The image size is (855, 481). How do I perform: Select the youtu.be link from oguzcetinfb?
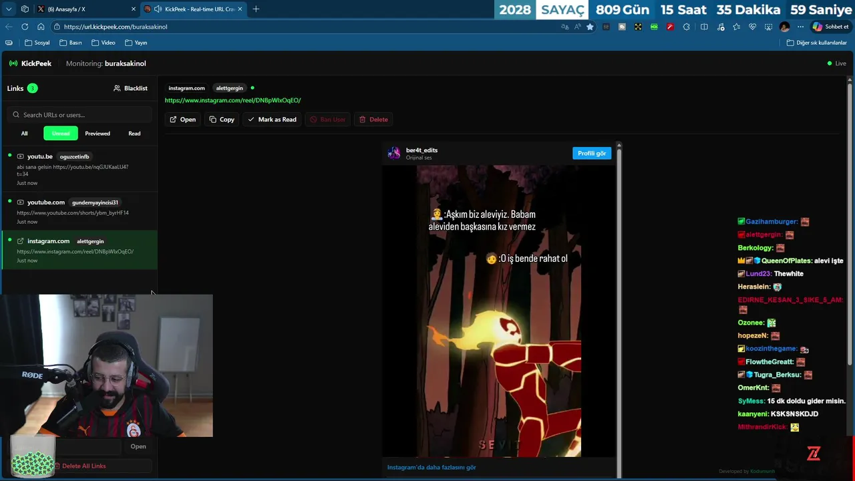79,169
